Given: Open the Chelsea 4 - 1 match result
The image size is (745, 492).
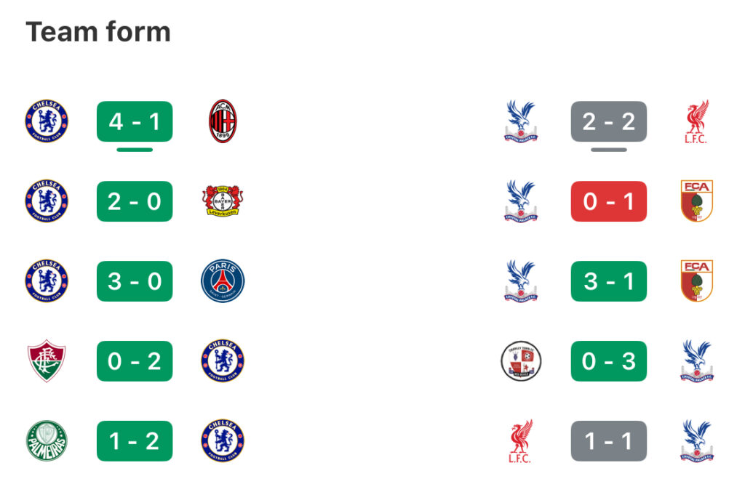Looking at the screenshot, I should click(x=135, y=121).
